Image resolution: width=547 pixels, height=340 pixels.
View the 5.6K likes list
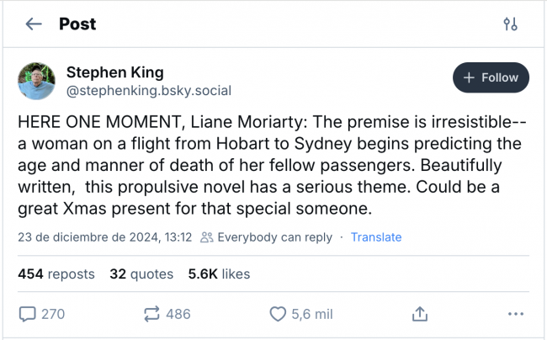[219, 274]
